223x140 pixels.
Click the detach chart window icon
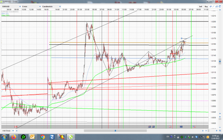pos(220,6)
